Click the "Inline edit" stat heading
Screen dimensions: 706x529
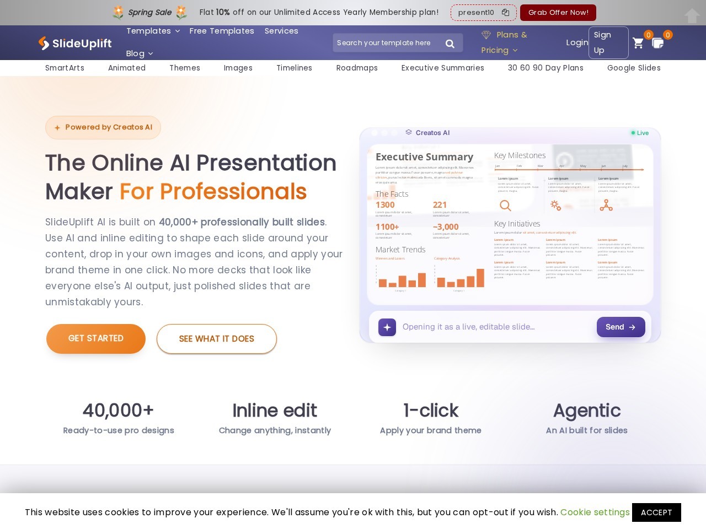click(275, 411)
